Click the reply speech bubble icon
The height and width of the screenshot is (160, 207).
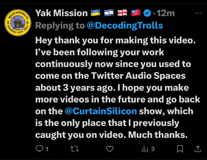point(39,149)
